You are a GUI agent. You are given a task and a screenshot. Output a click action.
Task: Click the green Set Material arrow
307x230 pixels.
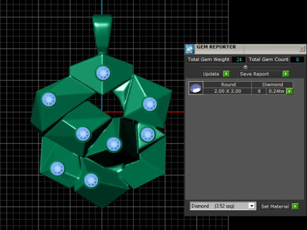point(295,206)
